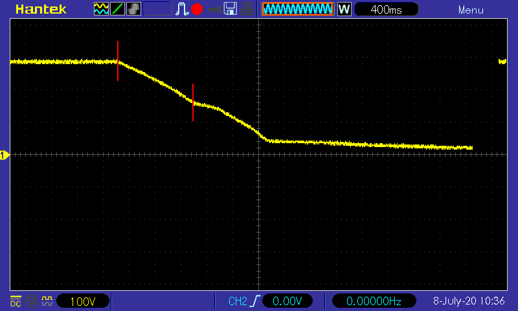Click the 0.00000Hz frequency counter readout
This screenshot has height=311, width=518.
coord(374,301)
